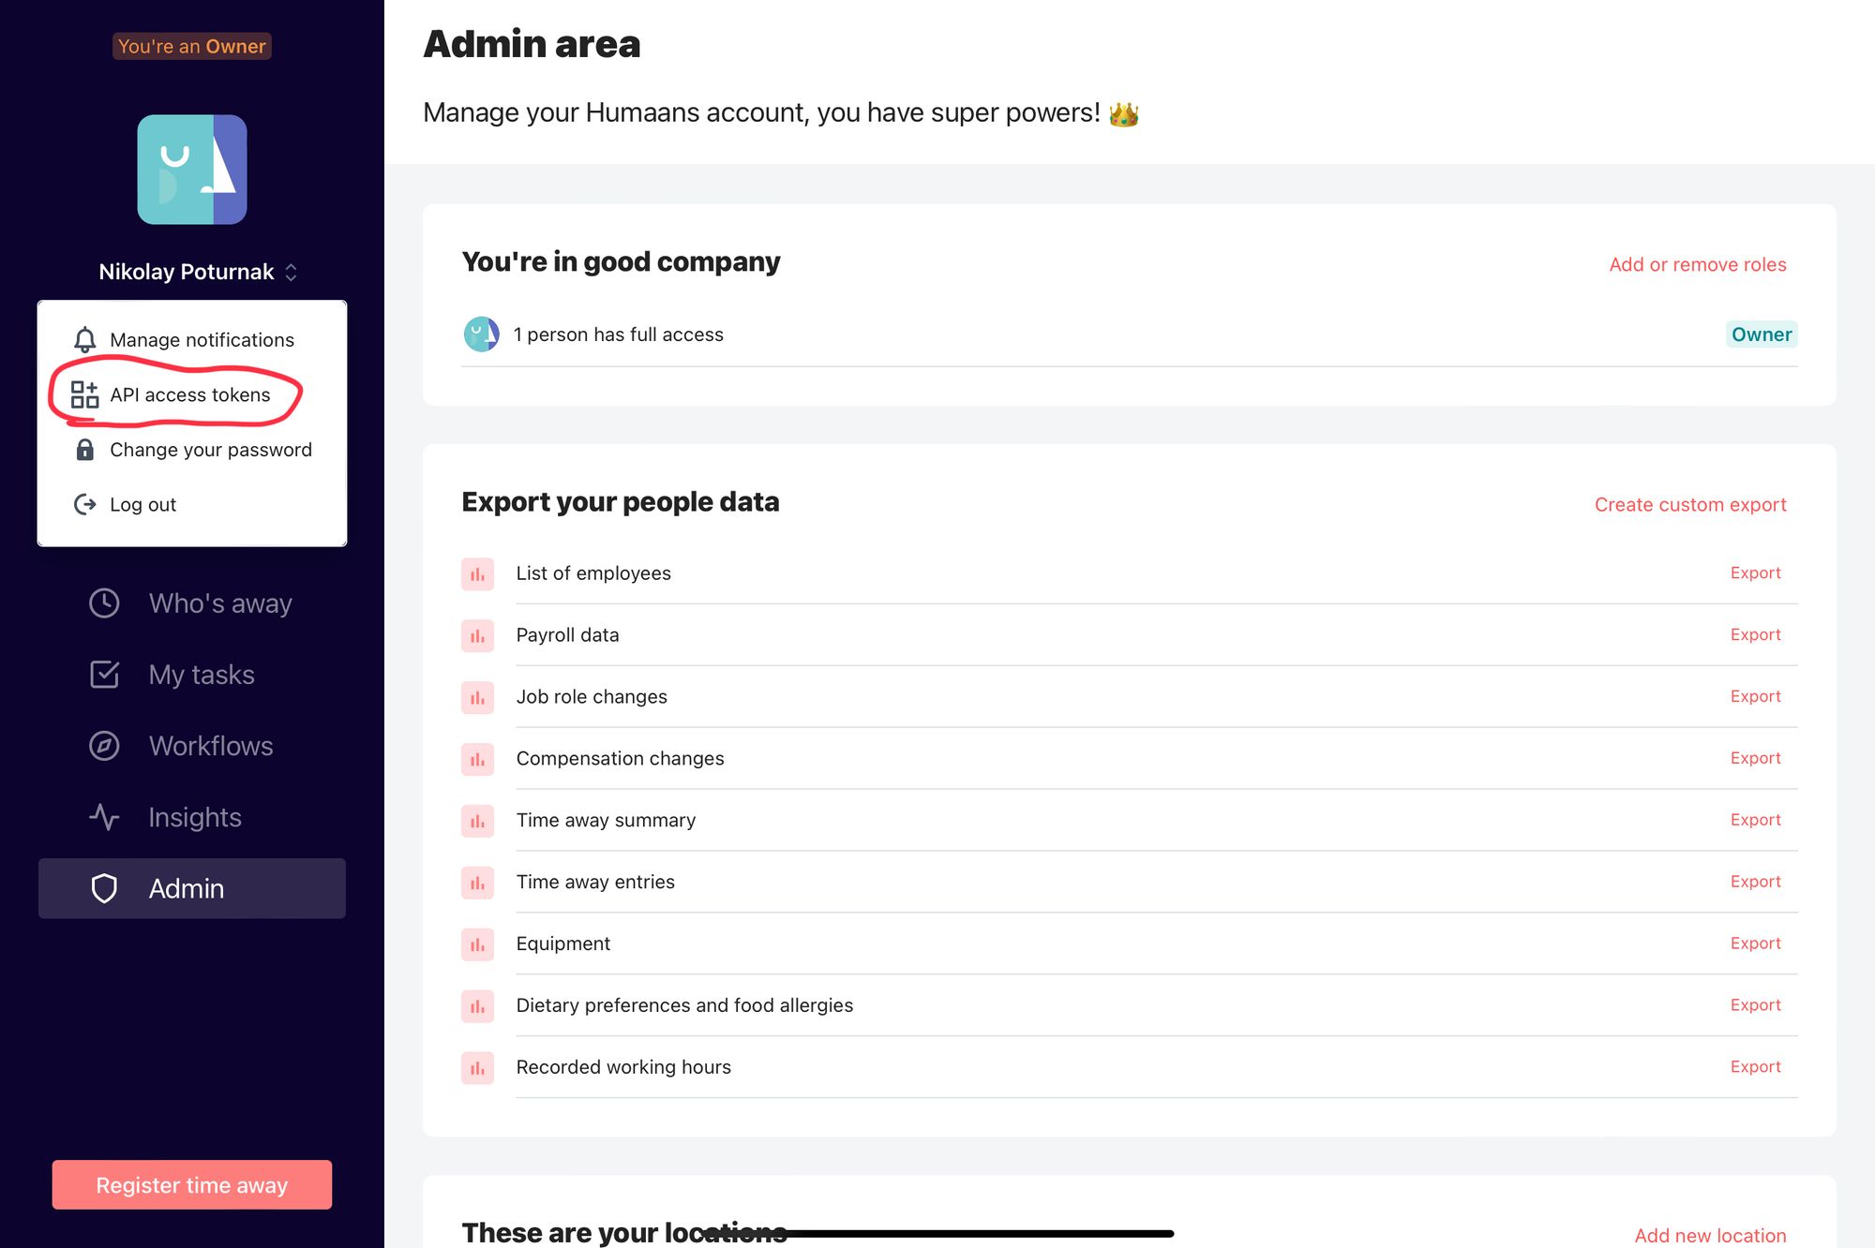Click the chart icon beside Payroll data

(x=477, y=635)
